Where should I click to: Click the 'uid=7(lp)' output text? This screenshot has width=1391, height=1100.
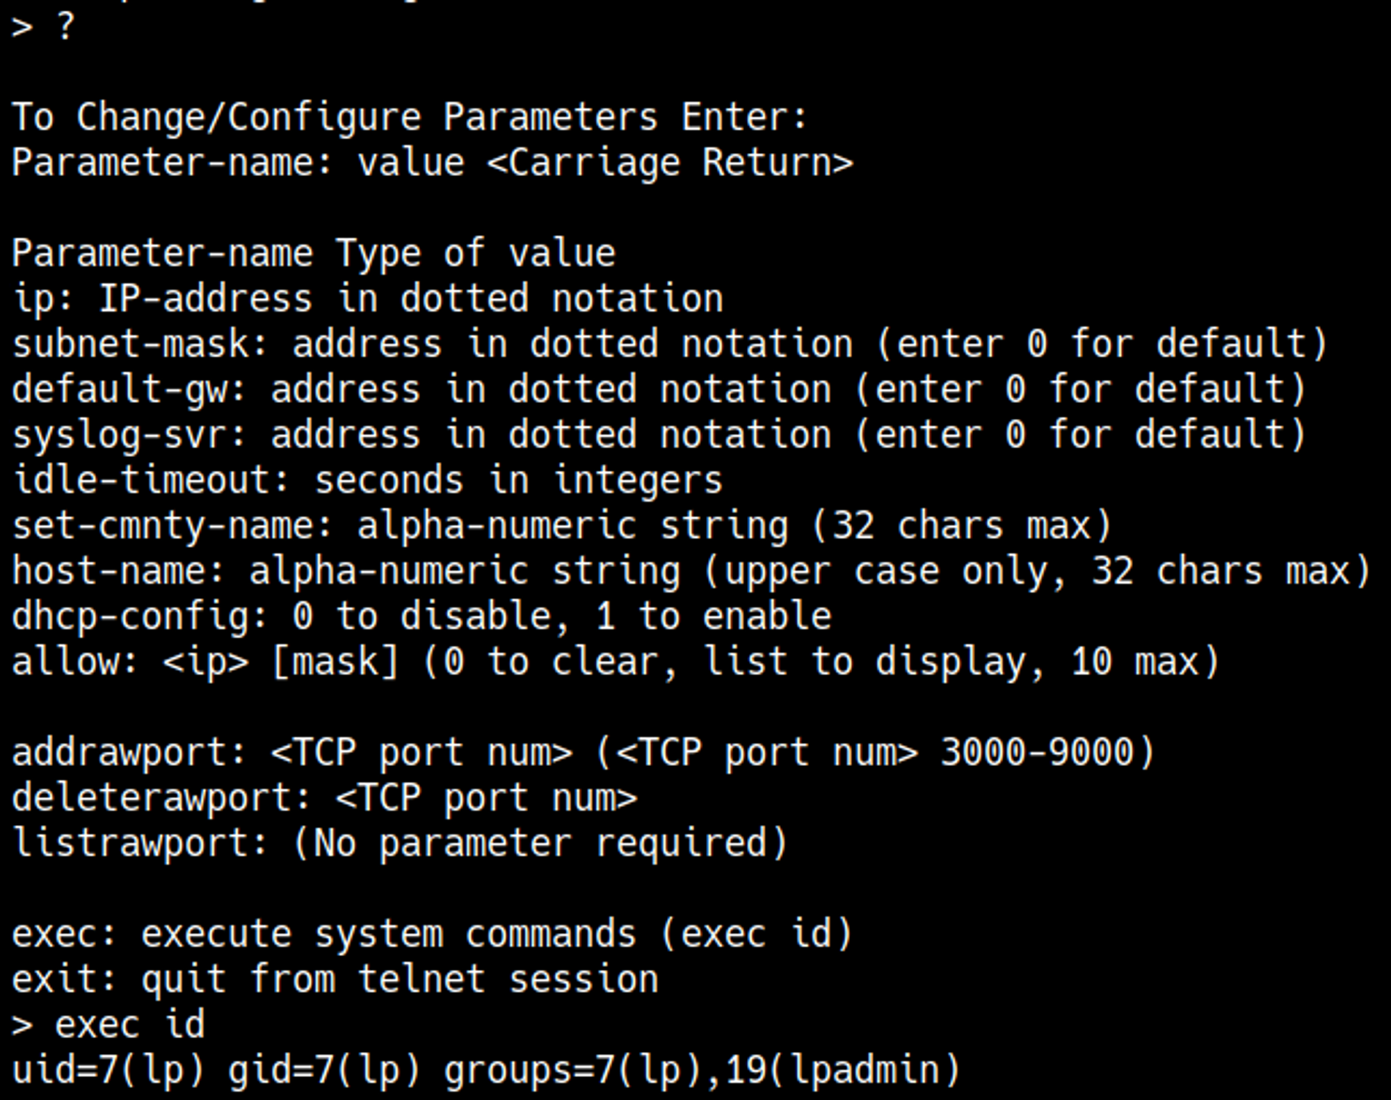(108, 1070)
